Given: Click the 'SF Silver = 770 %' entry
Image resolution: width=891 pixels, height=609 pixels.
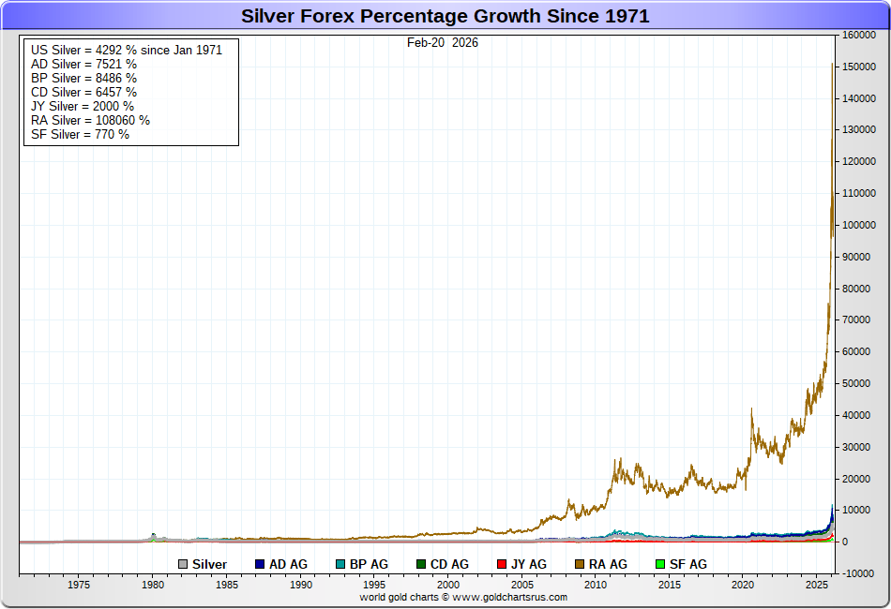Looking at the screenshot, I should point(80,134).
